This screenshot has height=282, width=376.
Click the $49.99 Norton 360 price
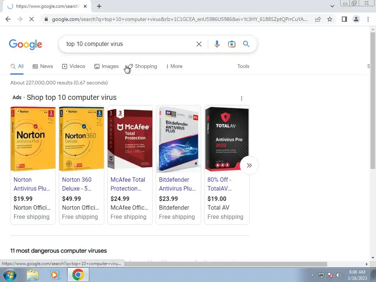(x=72, y=199)
